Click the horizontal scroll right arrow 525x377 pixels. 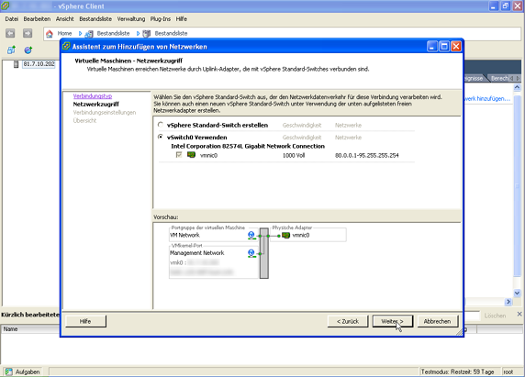(508, 302)
